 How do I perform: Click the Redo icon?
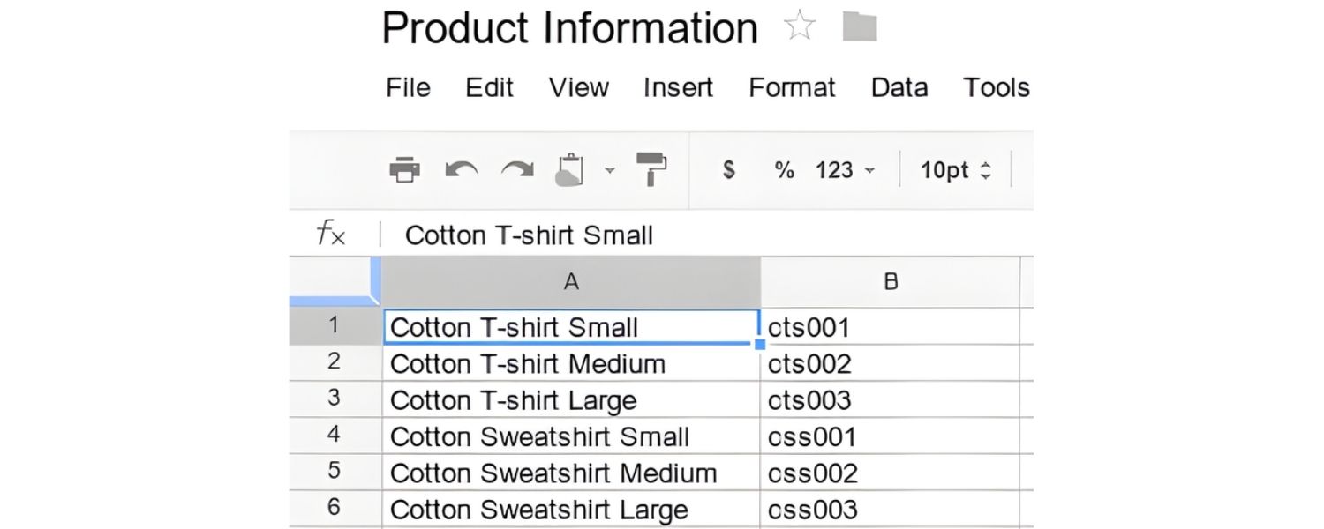[516, 169]
